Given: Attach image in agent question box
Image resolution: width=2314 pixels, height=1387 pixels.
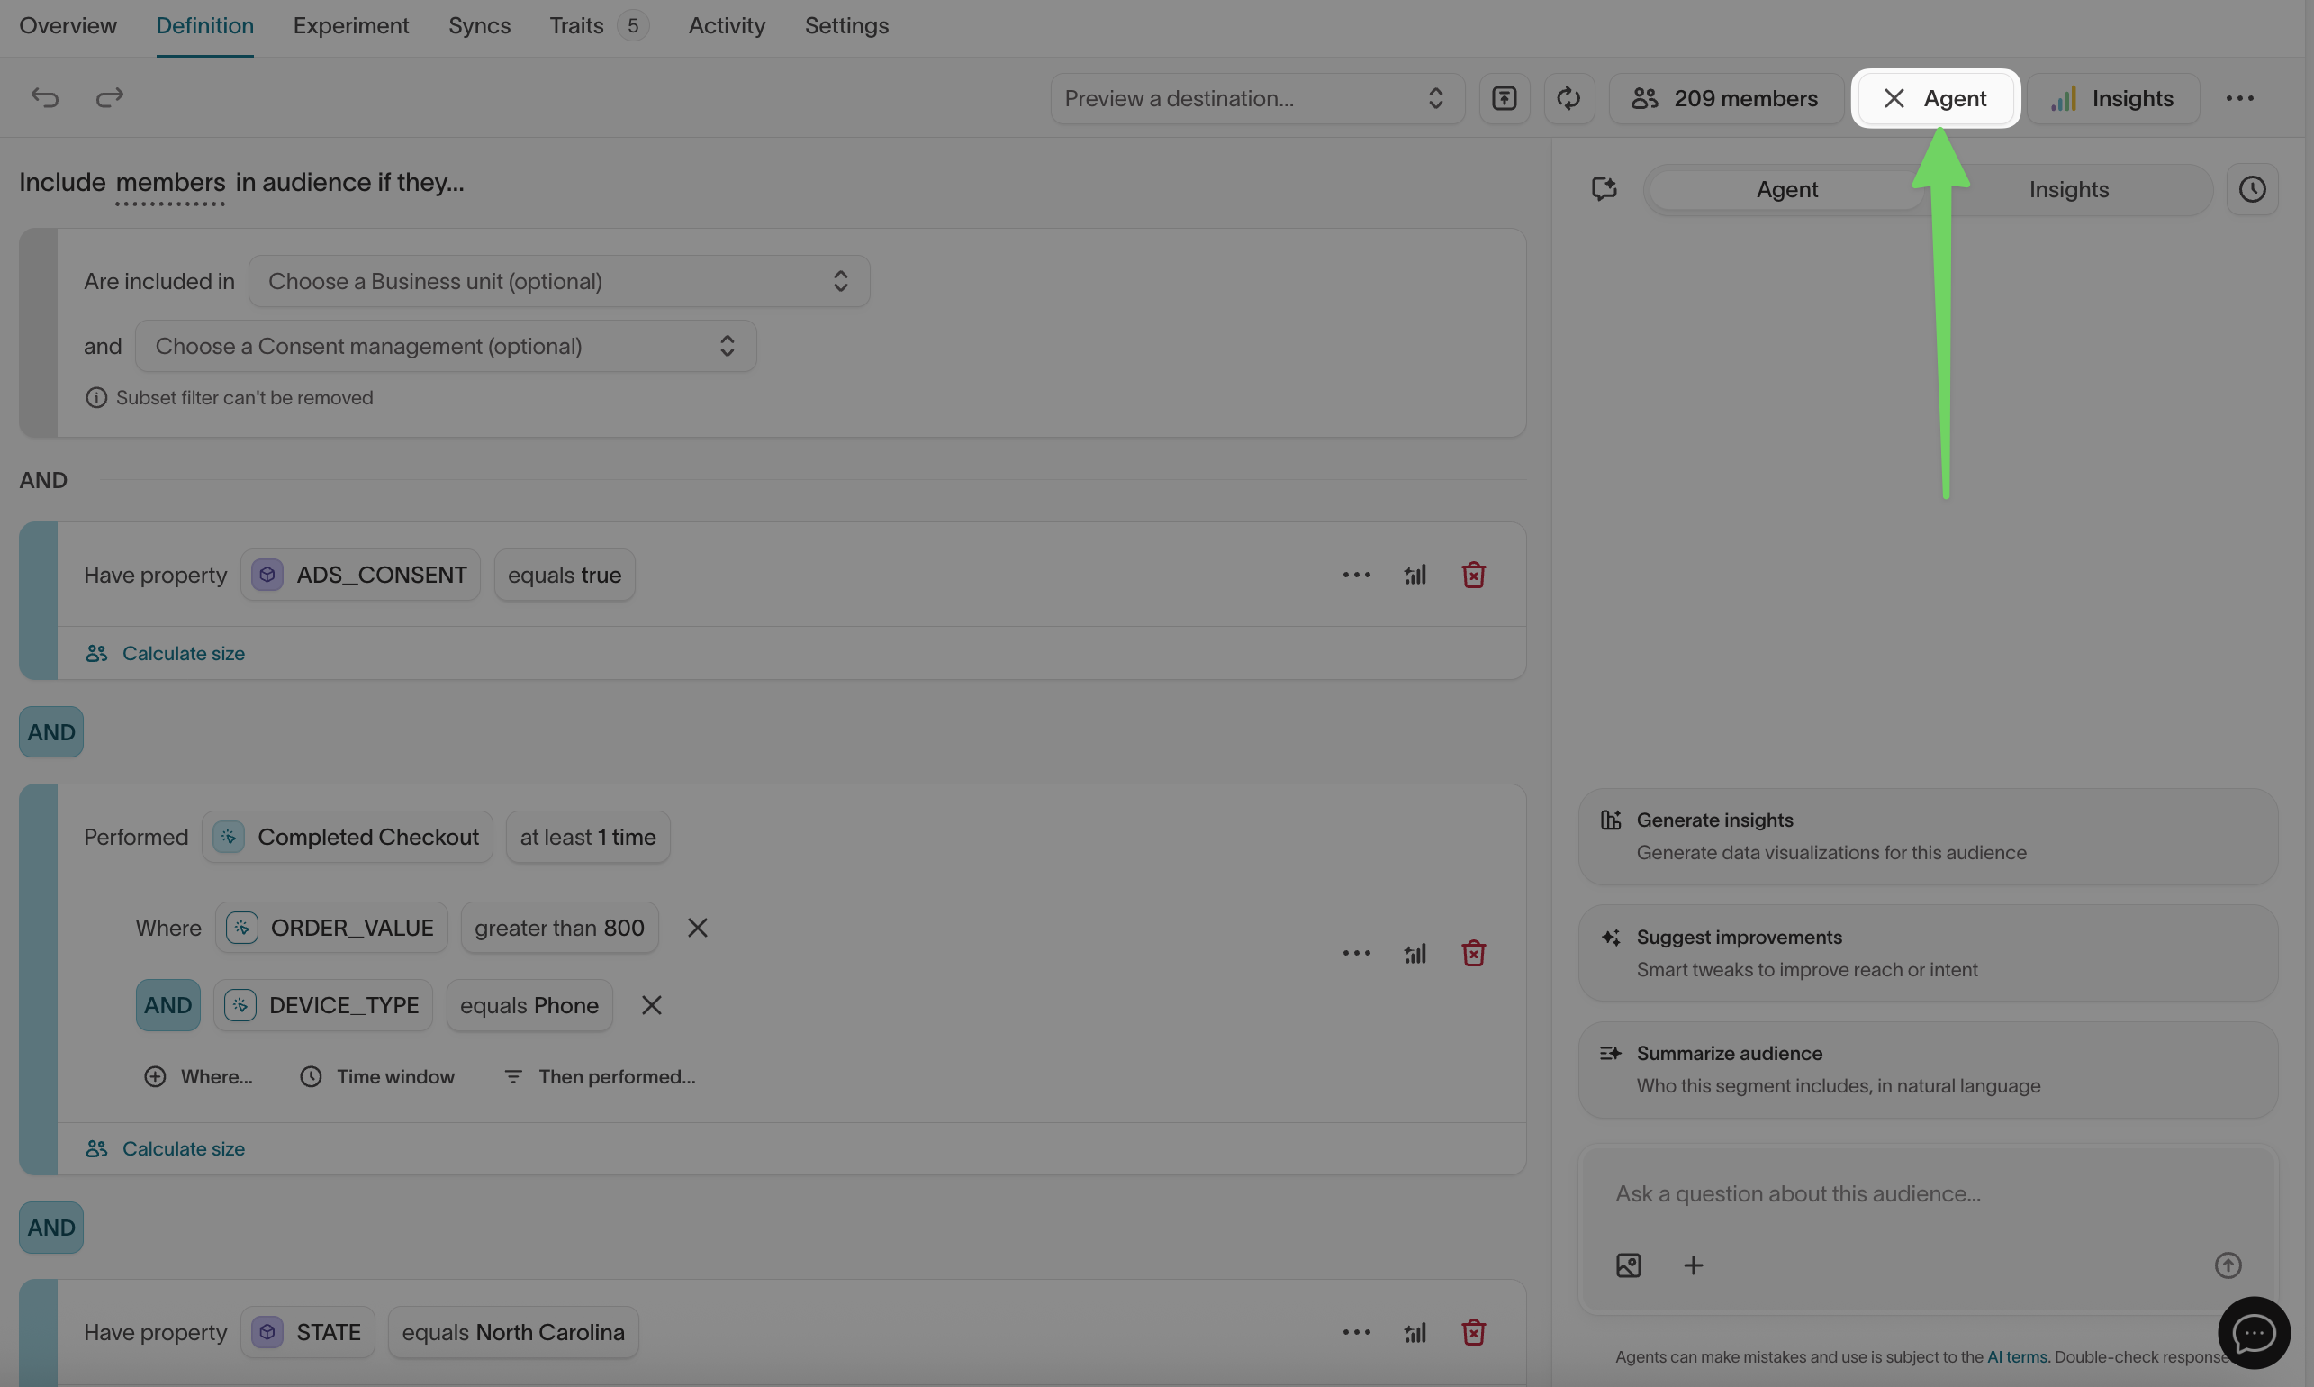Looking at the screenshot, I should (x=1628, y=1265).
